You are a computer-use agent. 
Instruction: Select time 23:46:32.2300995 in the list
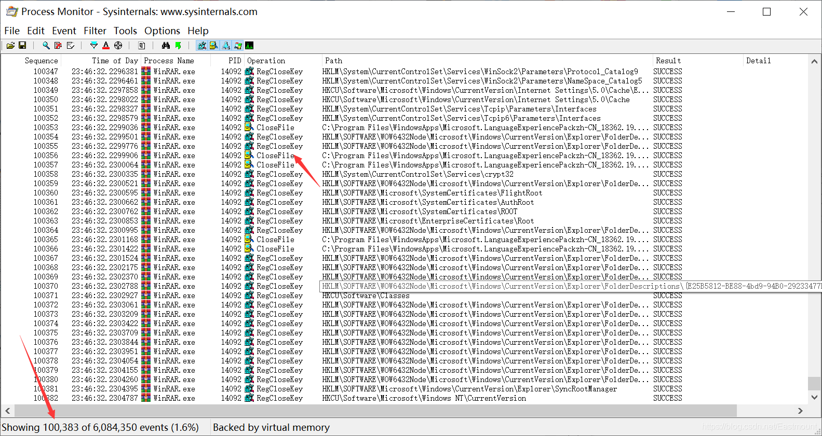[105, 230]
